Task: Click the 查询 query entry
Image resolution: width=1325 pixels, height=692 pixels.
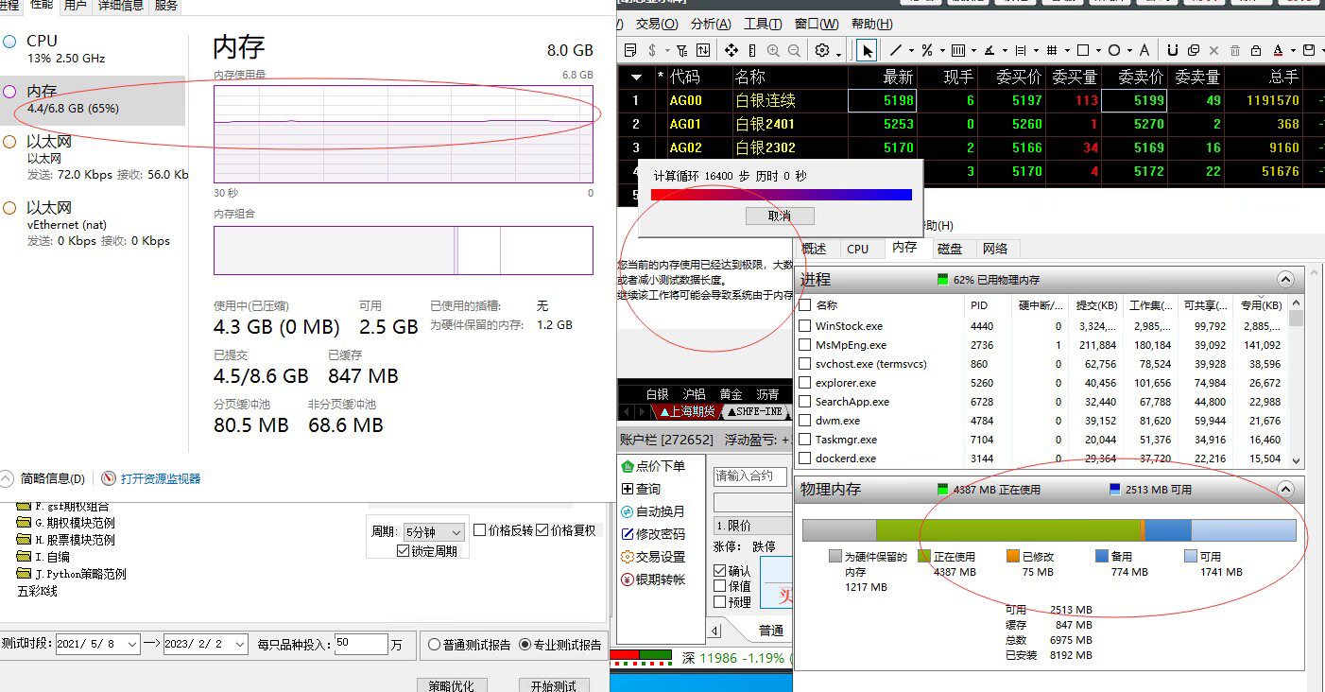Action: 641,489
